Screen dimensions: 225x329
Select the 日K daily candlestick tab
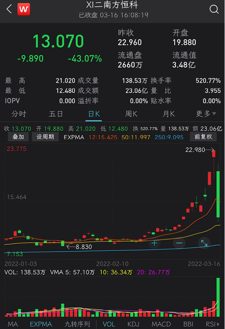[x=94, y=114]
